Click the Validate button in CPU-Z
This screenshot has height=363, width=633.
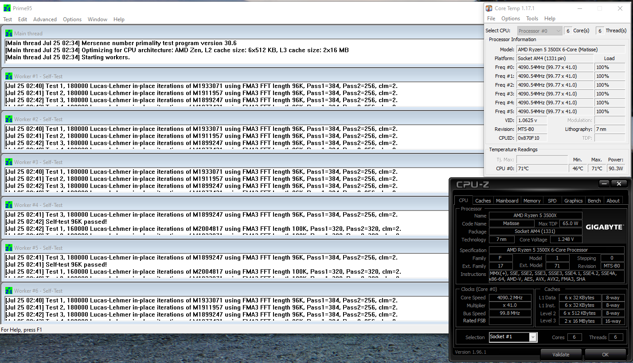click(561, 355)
